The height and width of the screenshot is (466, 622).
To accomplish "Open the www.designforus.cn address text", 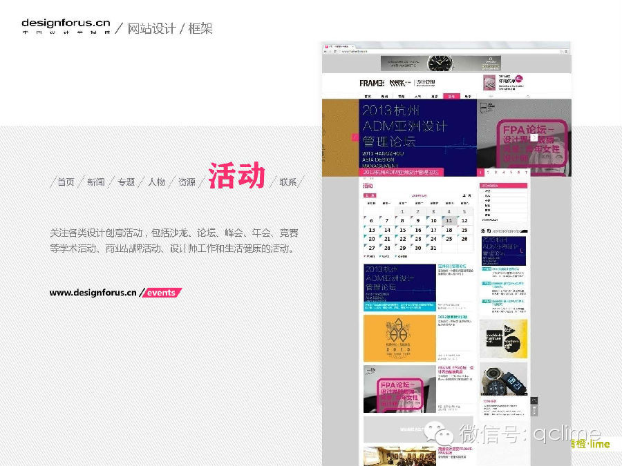I will 93,293.
